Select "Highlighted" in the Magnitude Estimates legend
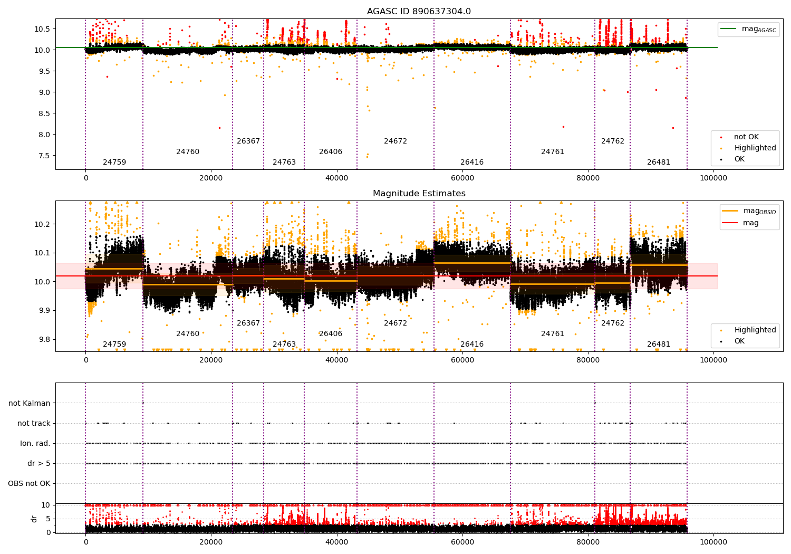This screenshot has width=791, height=554. click(755, 330)
